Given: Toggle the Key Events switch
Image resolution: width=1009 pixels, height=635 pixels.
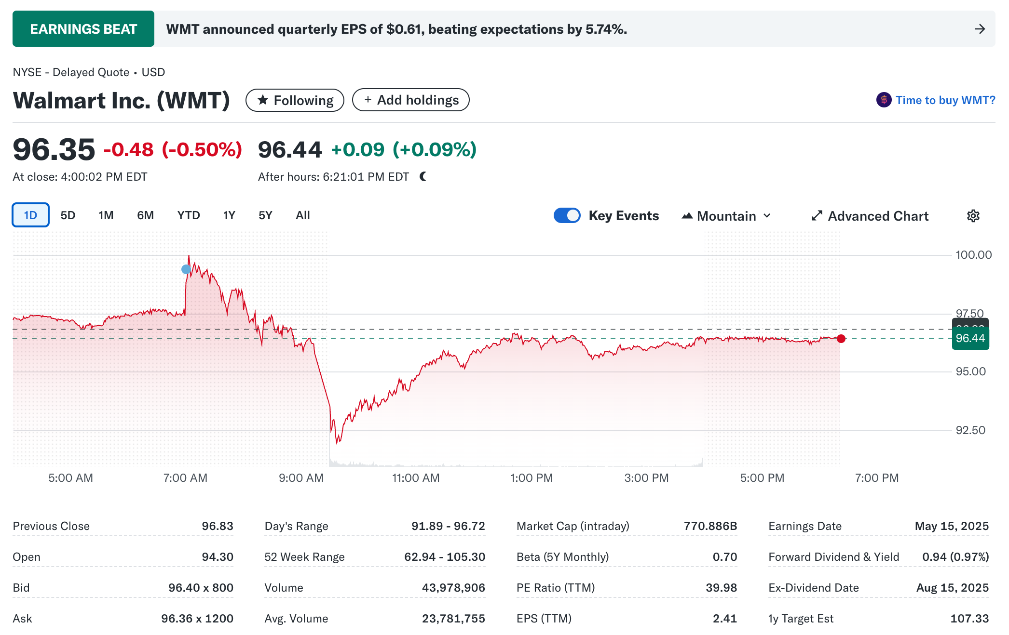Looking at the screenshot, I should (x=567, y=215).
